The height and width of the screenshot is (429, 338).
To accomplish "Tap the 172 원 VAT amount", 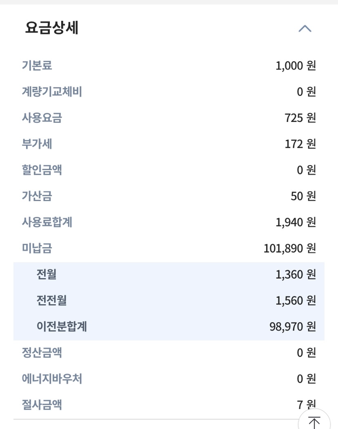I will click(x=300, y=144).
